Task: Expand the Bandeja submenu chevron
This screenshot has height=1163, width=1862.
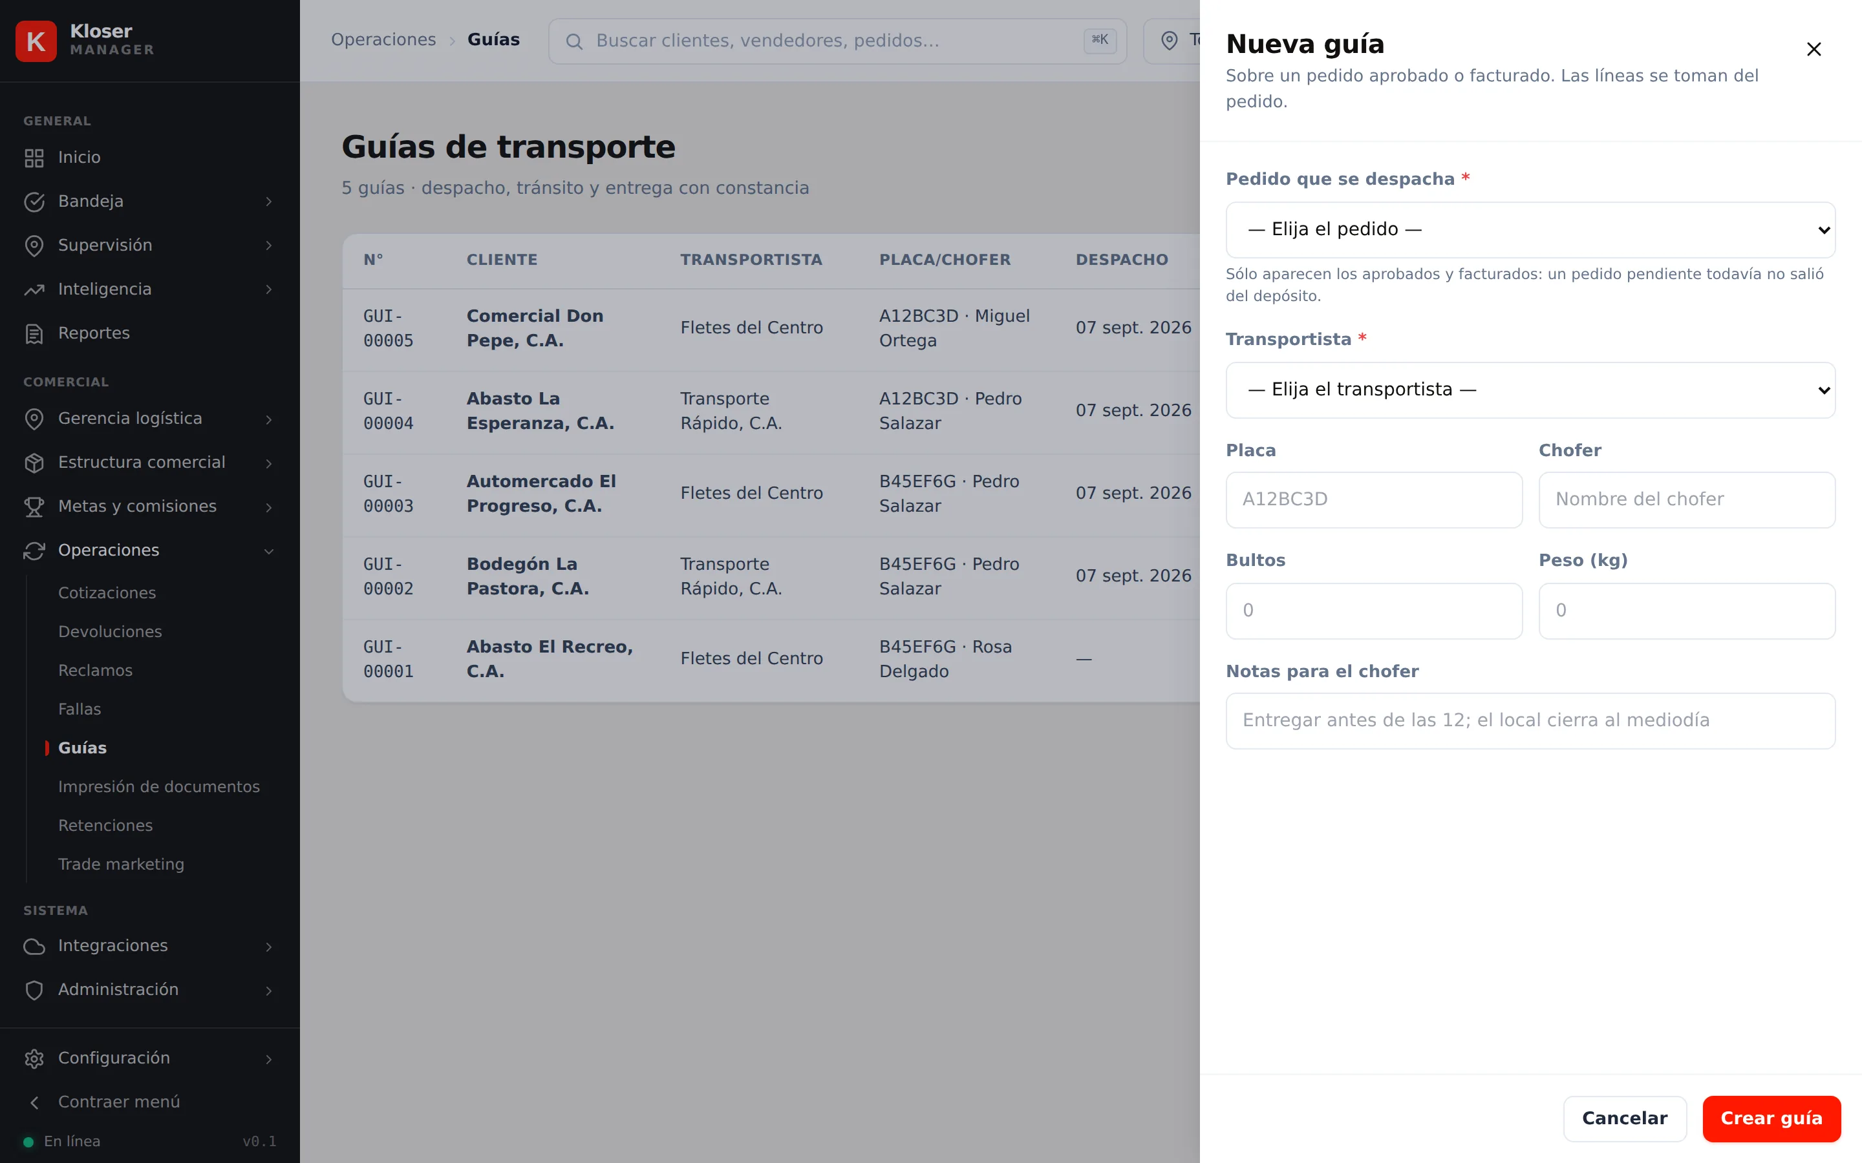Action: (268, 202)
